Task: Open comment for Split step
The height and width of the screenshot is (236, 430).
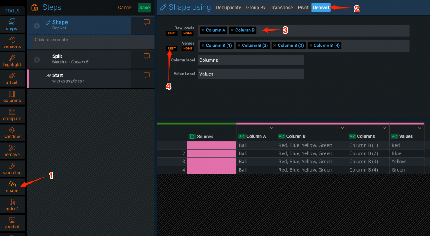Action: pyautogui.click(x=147, y=56)
